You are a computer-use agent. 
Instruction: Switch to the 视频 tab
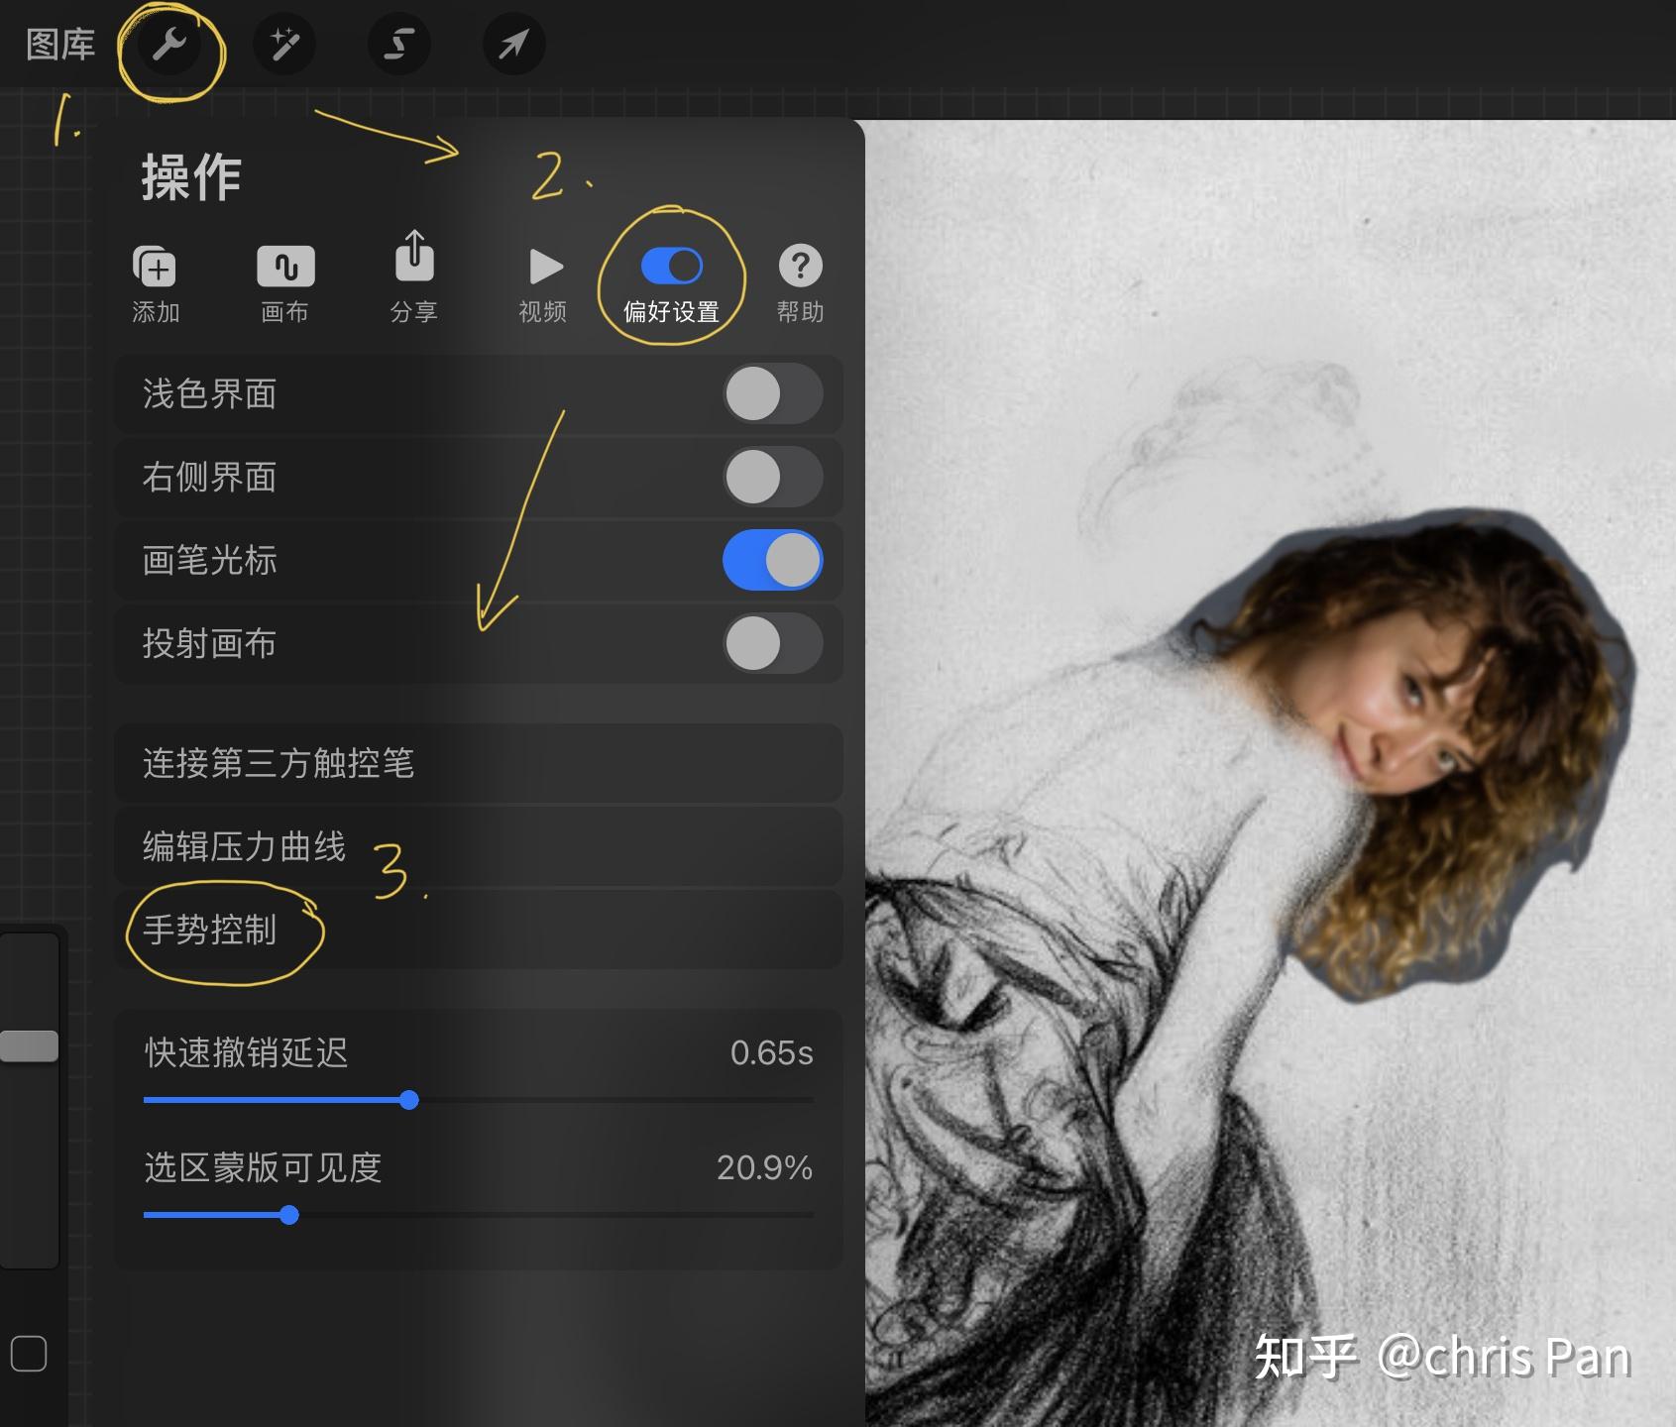(x=543, y=284)
